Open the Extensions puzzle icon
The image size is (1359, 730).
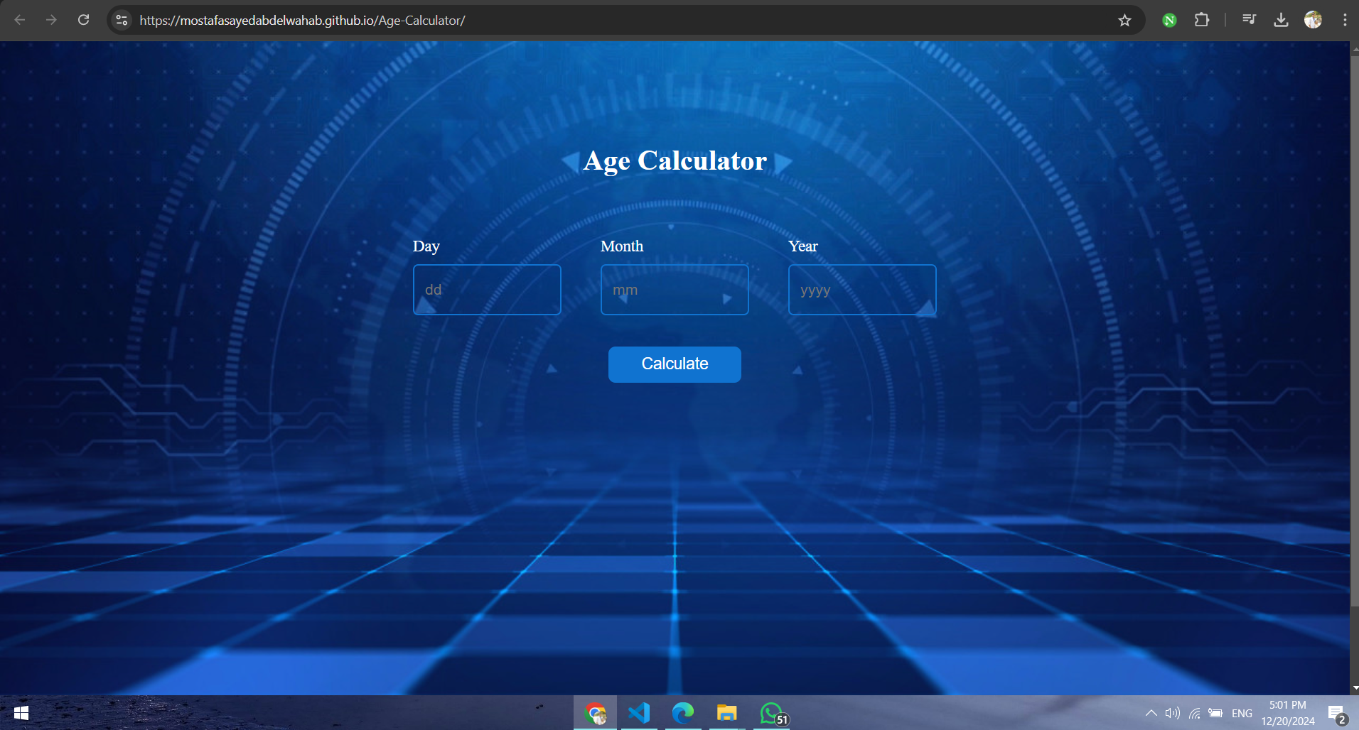coord(1202,20)
